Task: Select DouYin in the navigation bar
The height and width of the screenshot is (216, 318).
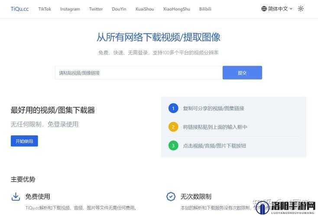Action: (x=119, y=9)
